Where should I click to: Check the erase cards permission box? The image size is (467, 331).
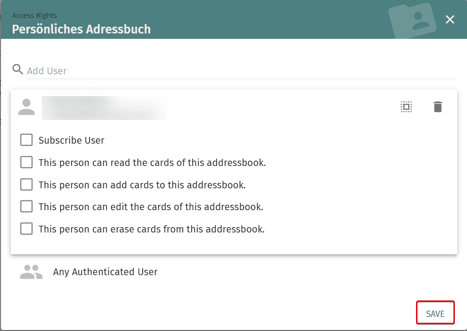pyautogui.click(x=27, y=229)
